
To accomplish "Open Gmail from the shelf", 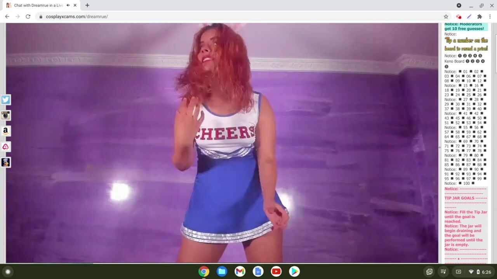I will [x=240, y=271].
